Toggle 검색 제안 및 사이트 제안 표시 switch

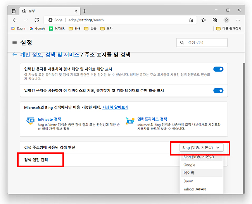coord(218,69)
